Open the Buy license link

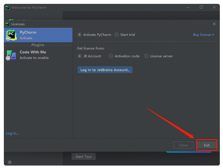click(203, 35)
